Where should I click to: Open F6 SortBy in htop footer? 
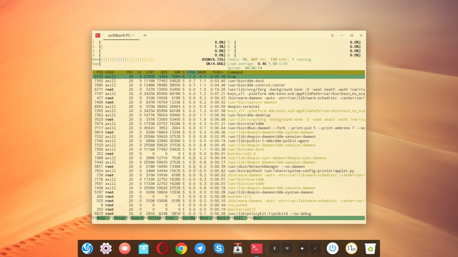coord(186,218)
